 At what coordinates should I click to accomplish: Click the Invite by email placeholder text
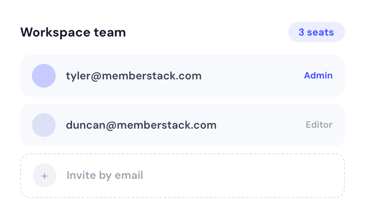click(x=105, y=176)
